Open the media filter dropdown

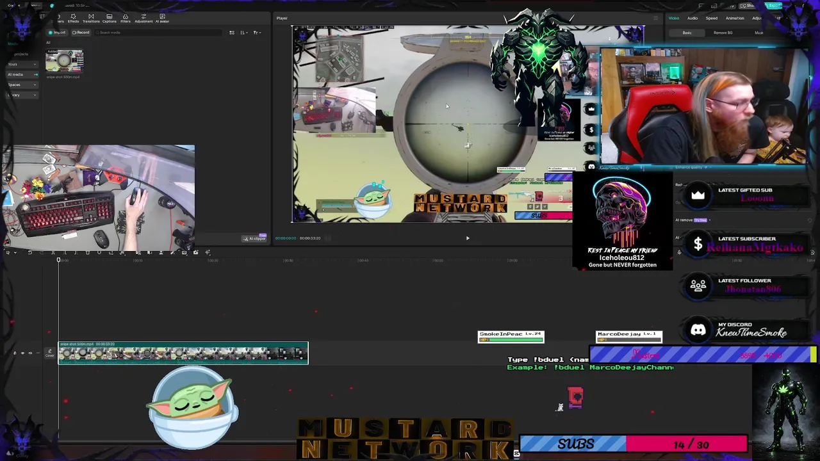(257, 32)
